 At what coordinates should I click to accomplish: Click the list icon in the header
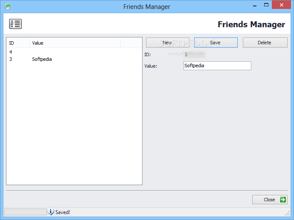click(x=15, y=24)
